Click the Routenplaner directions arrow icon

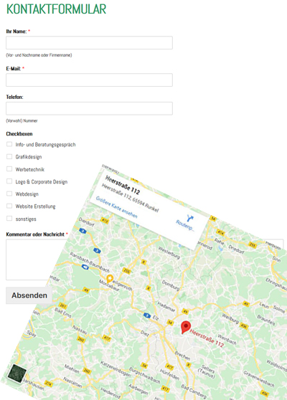point(190,219)
